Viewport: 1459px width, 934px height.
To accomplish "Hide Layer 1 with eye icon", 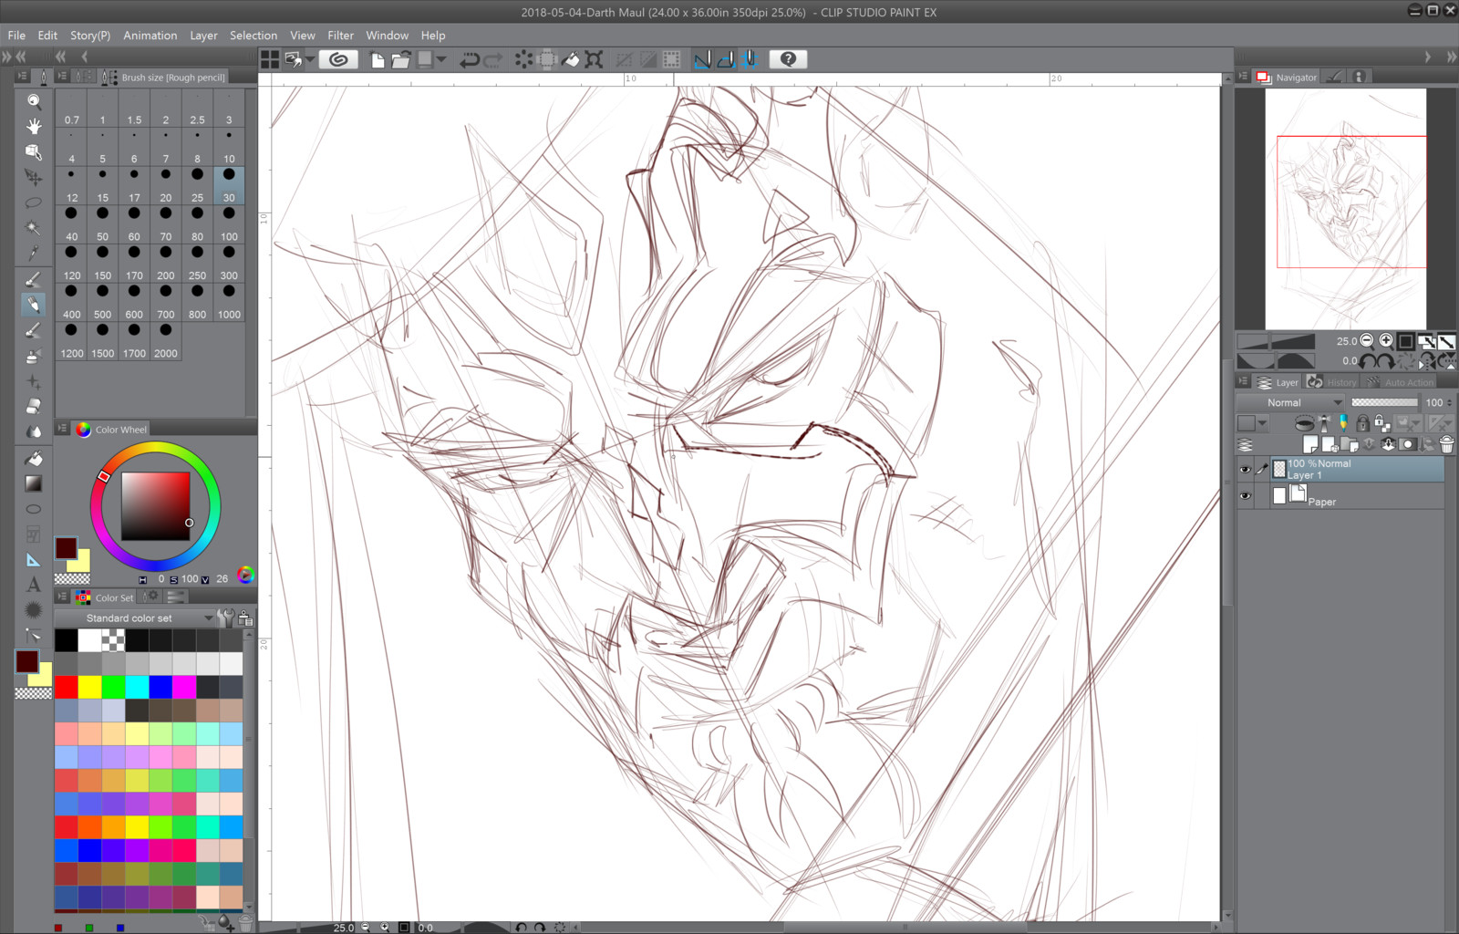I will tap(1245, 470).
